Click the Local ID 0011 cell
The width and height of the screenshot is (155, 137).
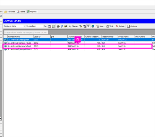(x=42, y=40)
